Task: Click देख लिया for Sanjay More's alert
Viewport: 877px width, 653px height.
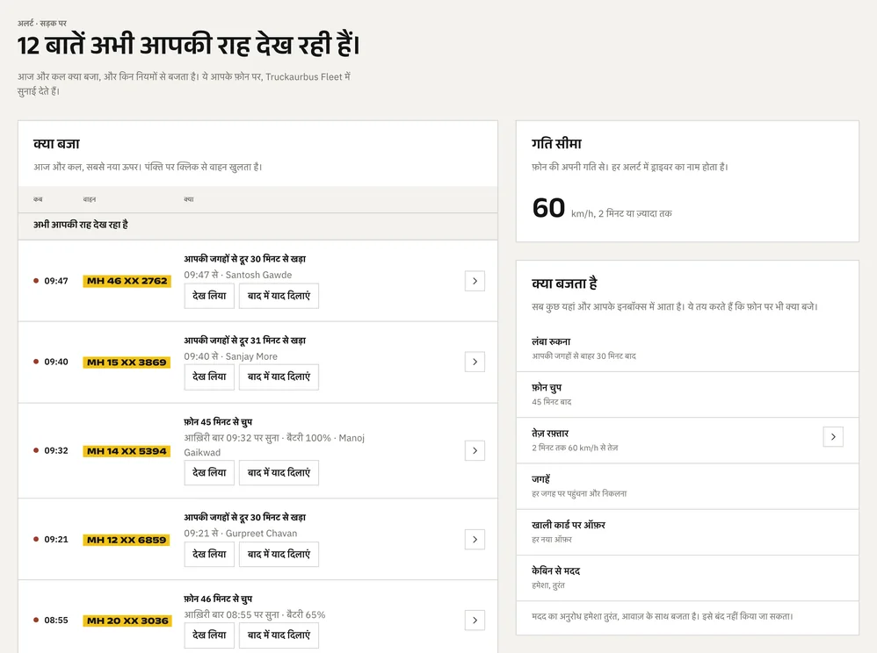Action: 209,377
